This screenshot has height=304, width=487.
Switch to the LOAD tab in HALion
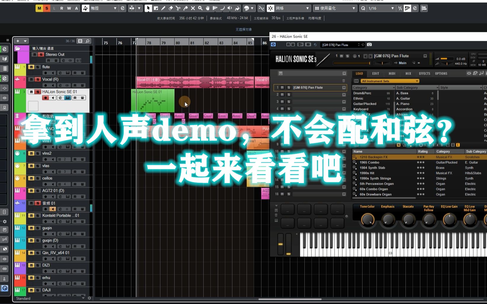(359, 73)
